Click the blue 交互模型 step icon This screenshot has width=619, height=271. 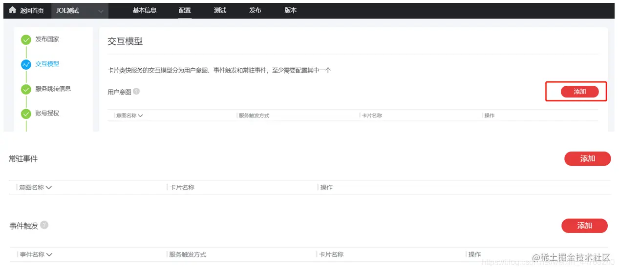coord(26,65)
